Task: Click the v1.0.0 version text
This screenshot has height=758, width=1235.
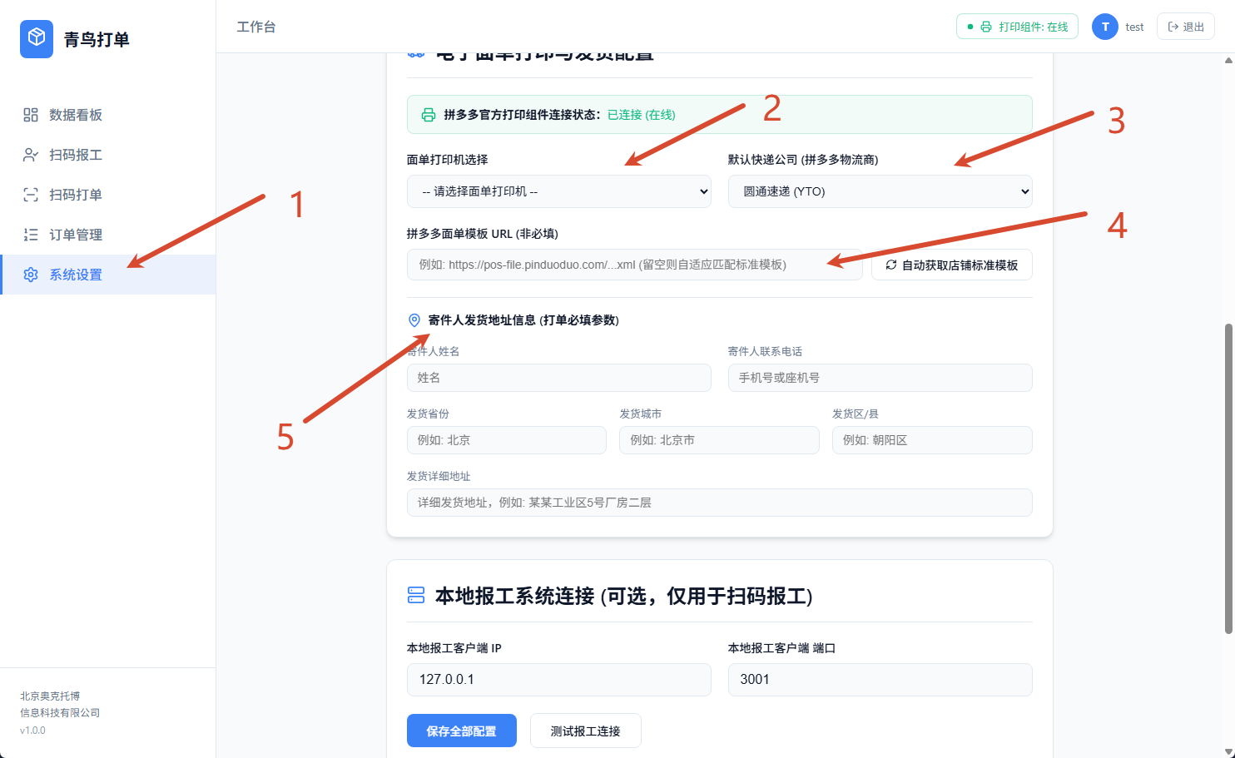Action: click(x=33, y=731)
